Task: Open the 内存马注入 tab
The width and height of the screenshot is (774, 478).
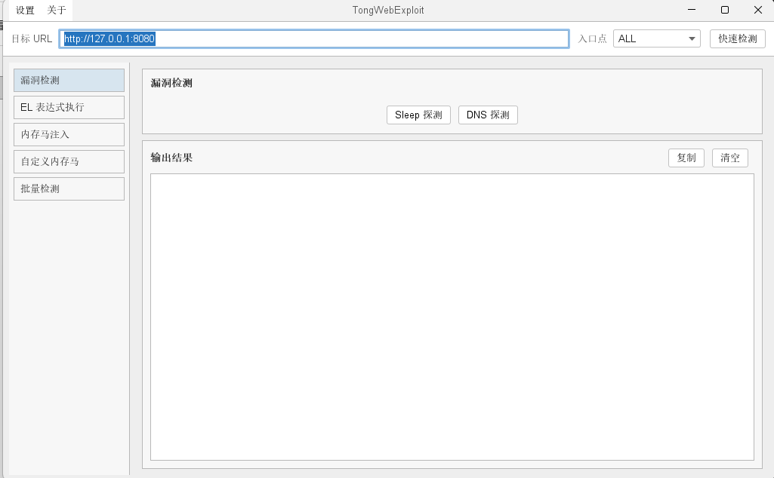Action: click(69, 134)
